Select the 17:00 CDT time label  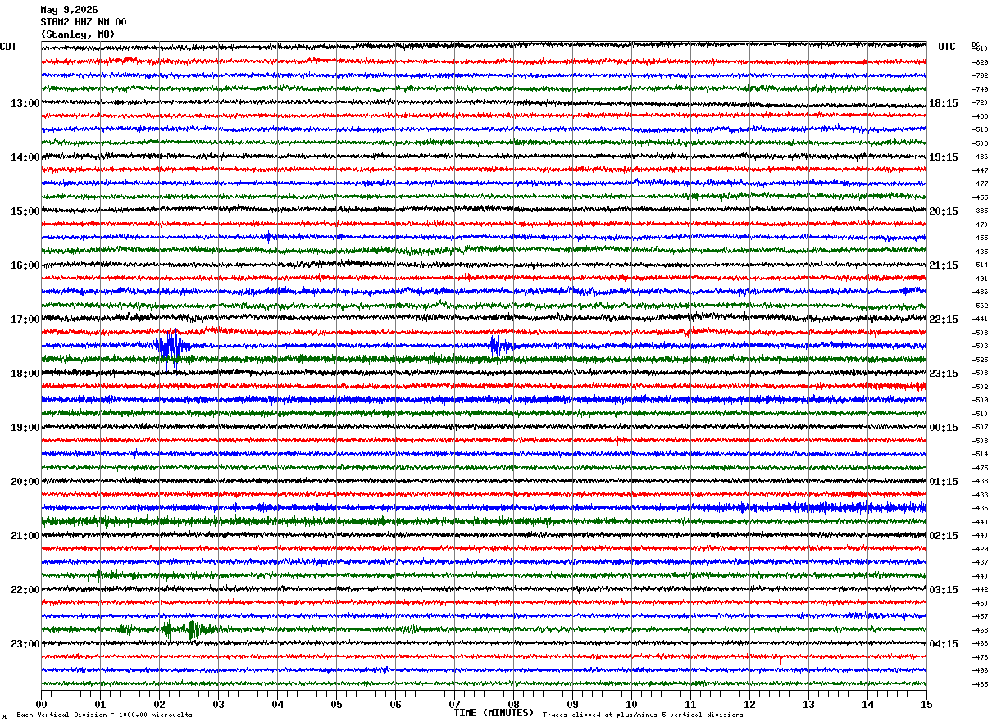(x=25, y=319)
